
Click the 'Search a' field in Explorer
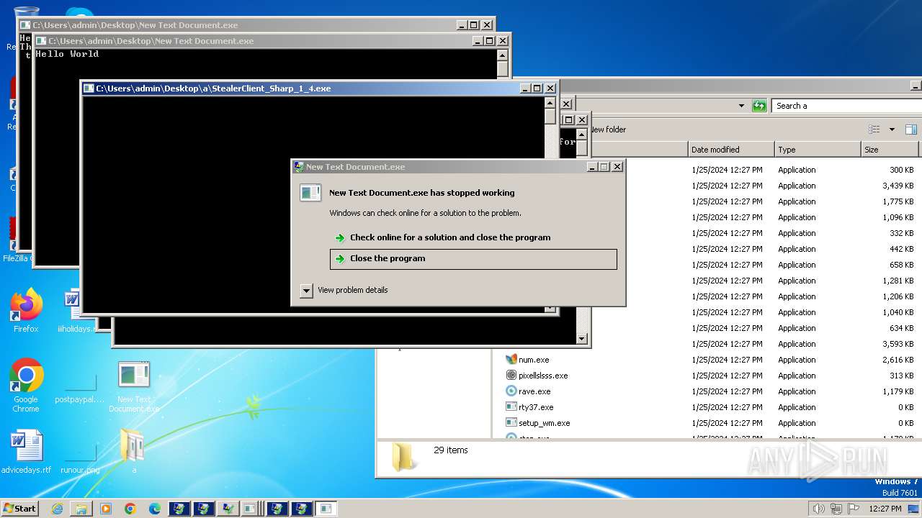pyautogui.click(x=846, y=106)
